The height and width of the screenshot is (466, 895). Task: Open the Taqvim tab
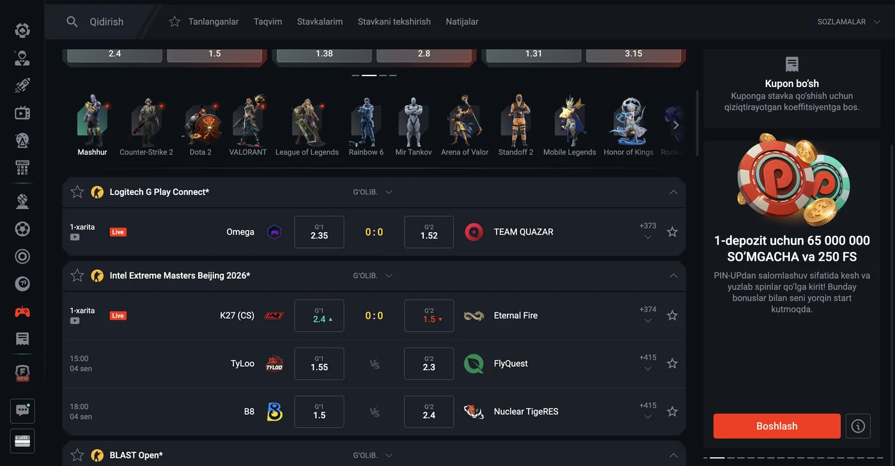pos(268,22)
